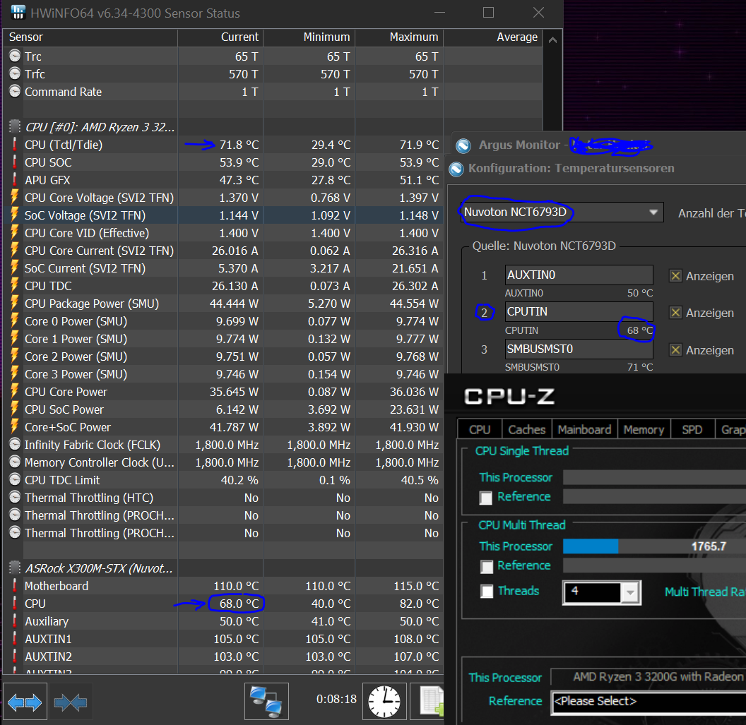The height and width of the screenshot is (725, 746).
Task: Click the clock icon beside Thermal Throttling (HTC)
Action: point(15,497)
